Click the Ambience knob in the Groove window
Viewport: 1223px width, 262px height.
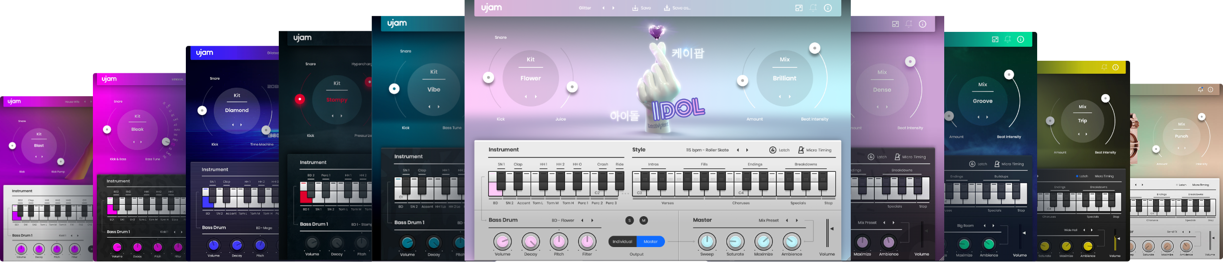989,244
